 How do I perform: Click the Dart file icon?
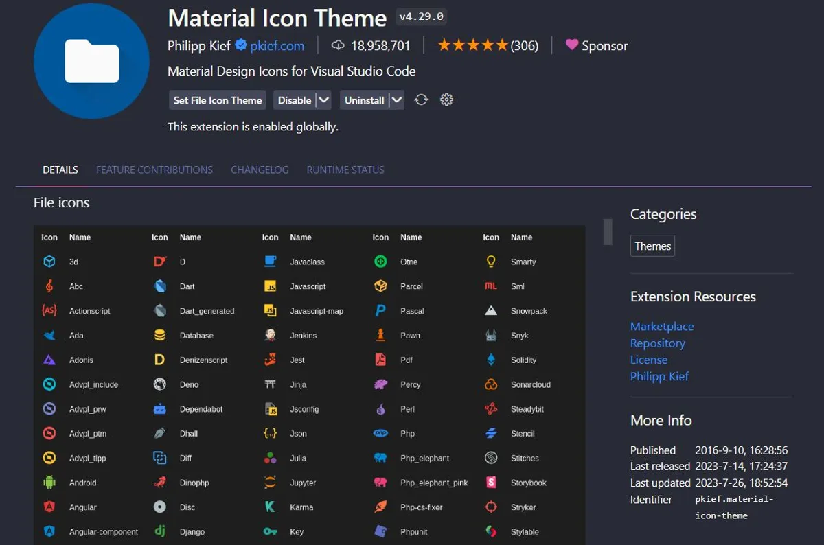point(160,286)
